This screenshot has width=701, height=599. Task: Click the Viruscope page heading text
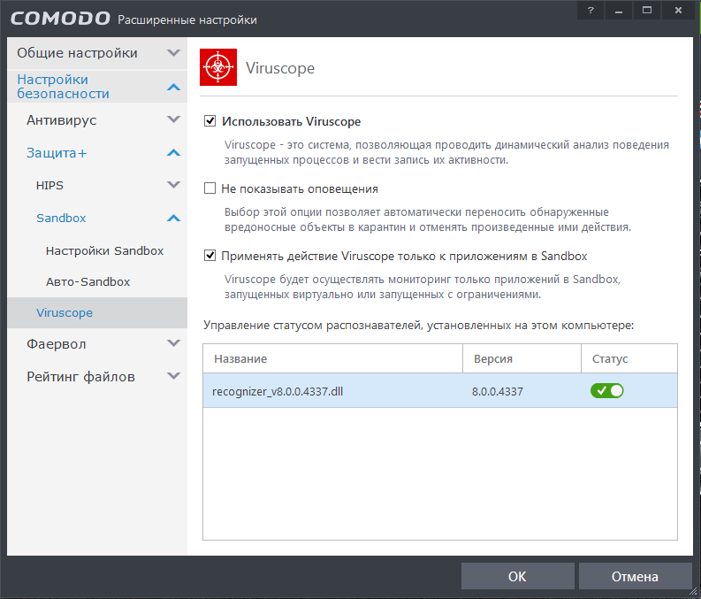(280, 68)
